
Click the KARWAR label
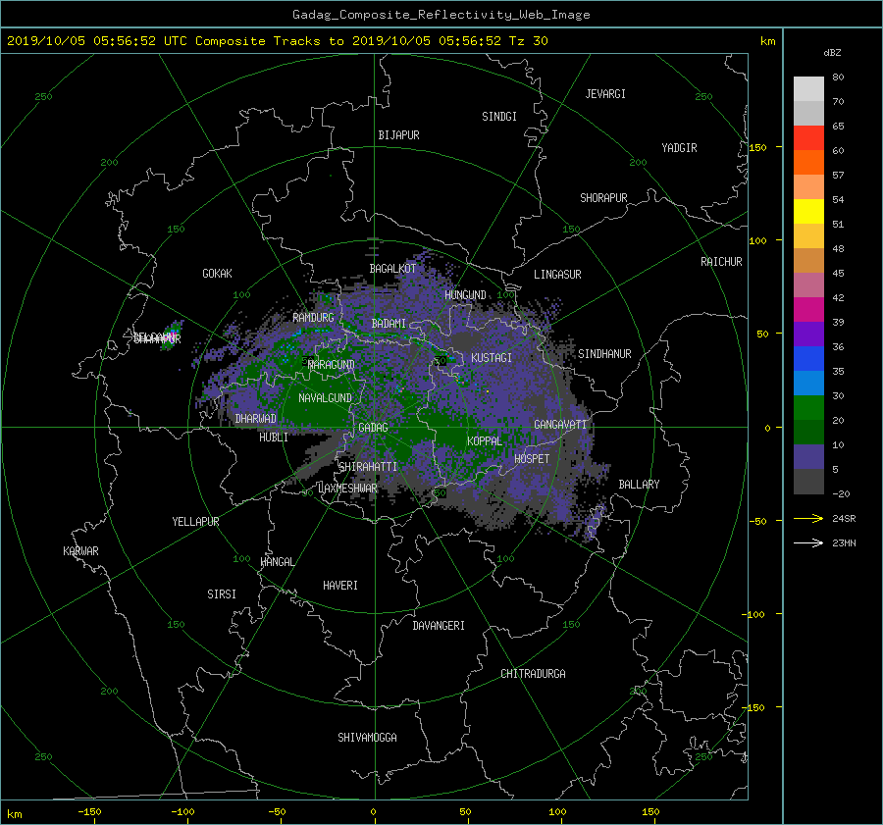click(x=80, y=551)
